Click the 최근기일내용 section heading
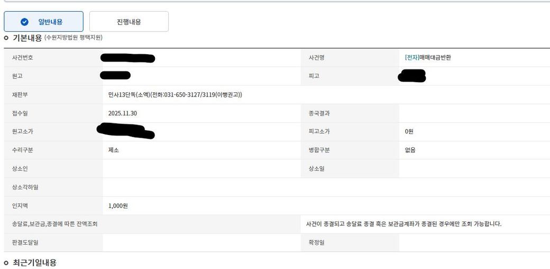 [34, 263]
